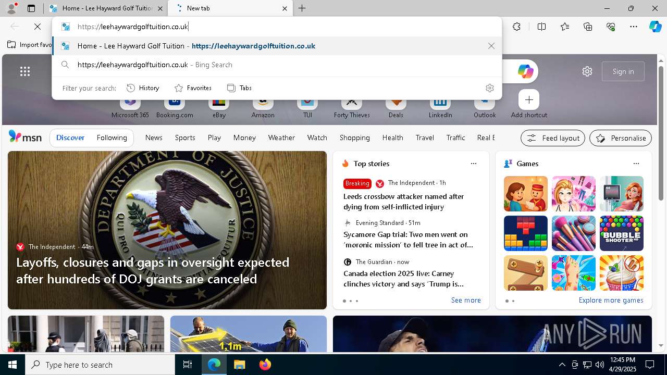The width and height of the screenshot is (667, 375).
Task: Click the taskbar search box
Action: point(100,365)
